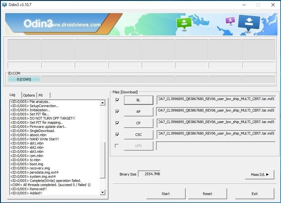
Task: Click the Binary Size value field
Action: 149,174
